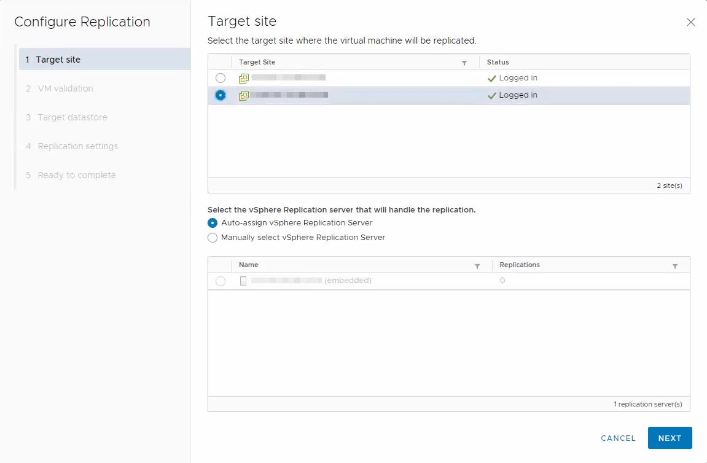
Task: Choose Auto-assign vSphere Replication Server
Action: coord(213,223)
